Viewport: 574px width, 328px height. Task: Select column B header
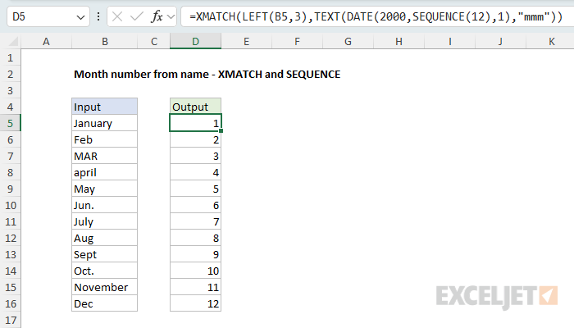click(x=105, y=41)
